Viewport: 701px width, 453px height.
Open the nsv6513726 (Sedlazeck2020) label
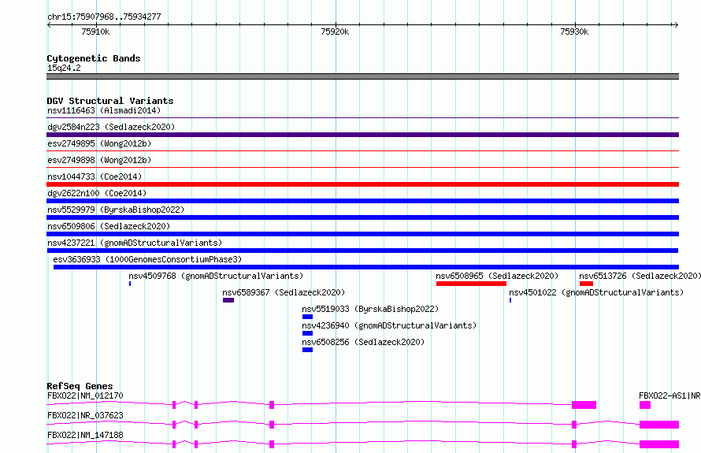click(x=640, y=276)
